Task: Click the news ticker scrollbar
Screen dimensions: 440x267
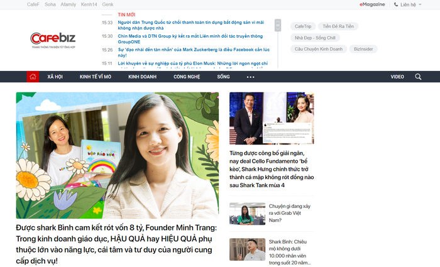Action: point(278,25)
